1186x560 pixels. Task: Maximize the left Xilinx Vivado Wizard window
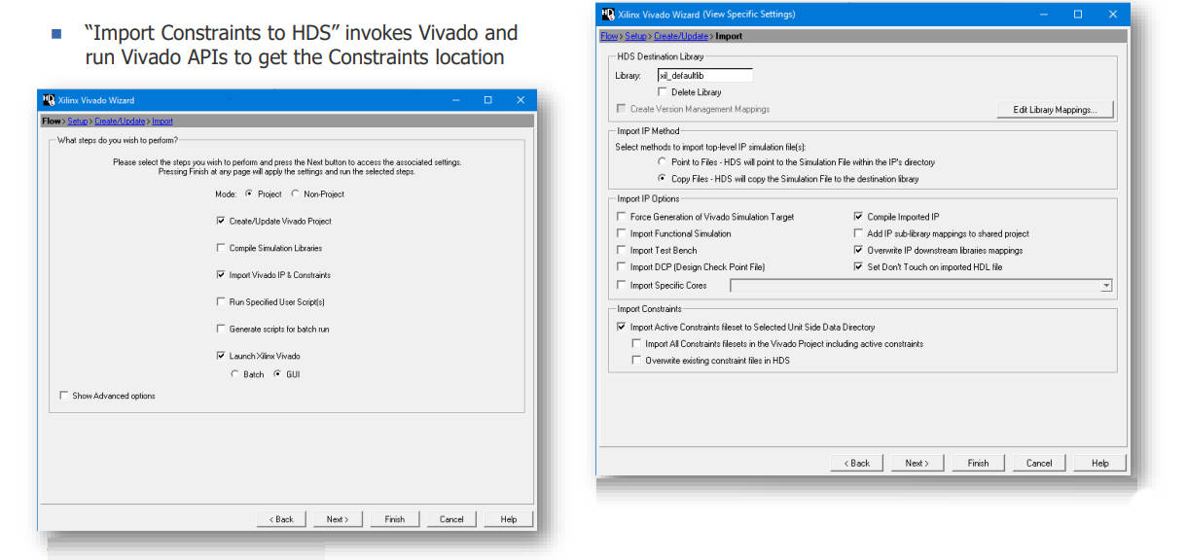click(488, 100)
